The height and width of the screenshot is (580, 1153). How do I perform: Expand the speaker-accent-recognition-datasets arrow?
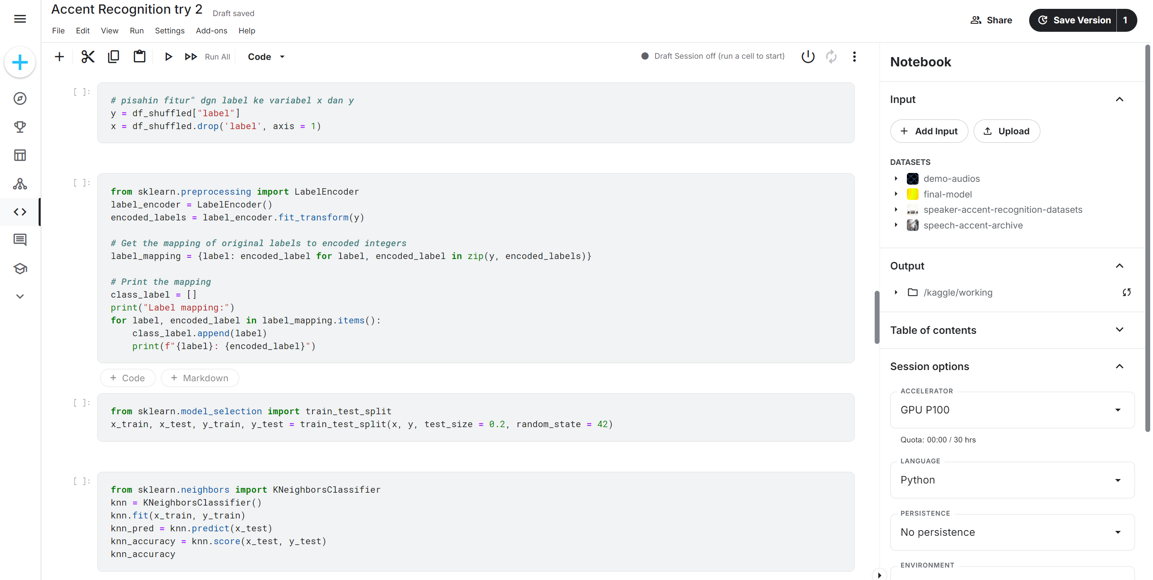click(896, 210)
